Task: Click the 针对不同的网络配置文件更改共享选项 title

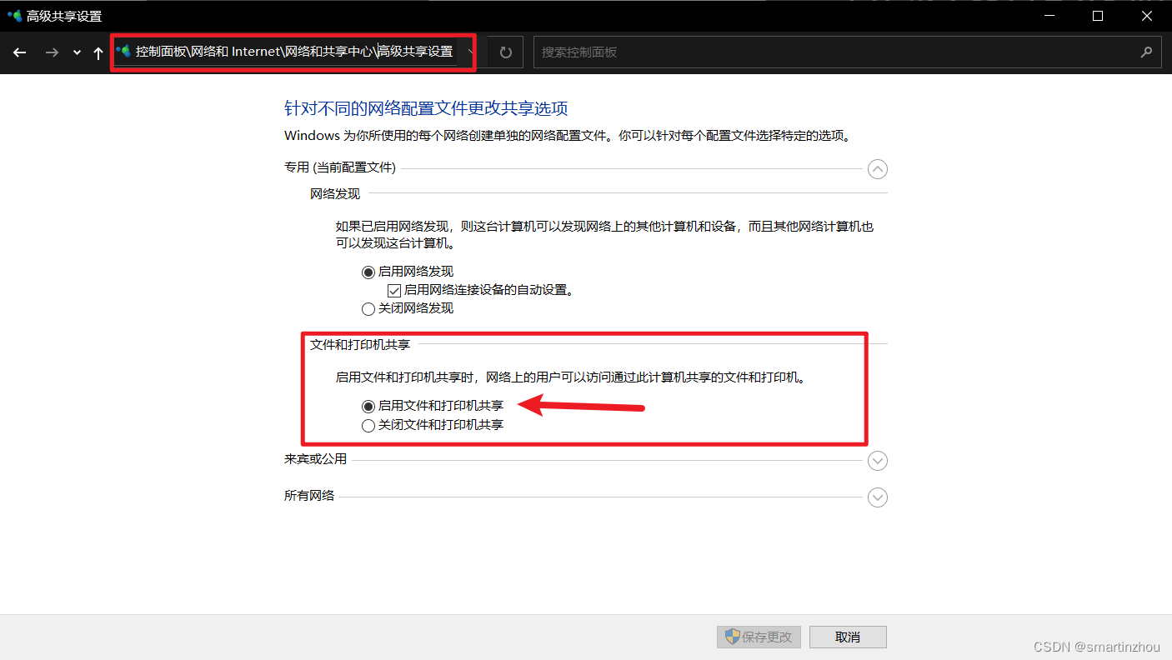Action: coord(426,108)
